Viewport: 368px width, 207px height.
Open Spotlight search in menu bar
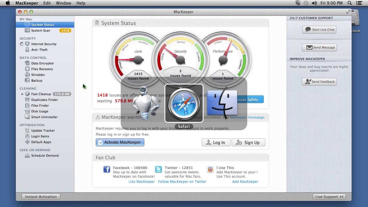(x=350, y=3)
